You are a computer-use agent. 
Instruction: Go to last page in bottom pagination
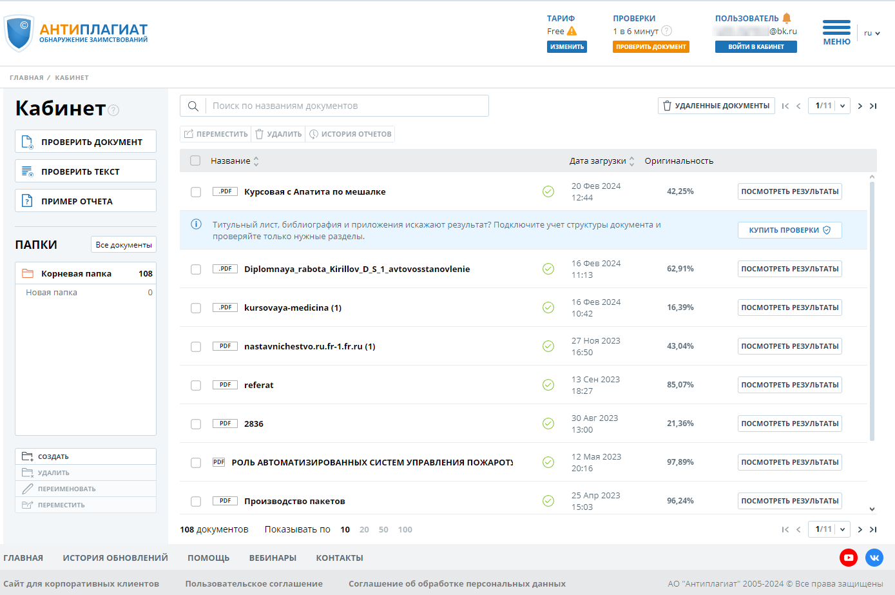(873, 529)
